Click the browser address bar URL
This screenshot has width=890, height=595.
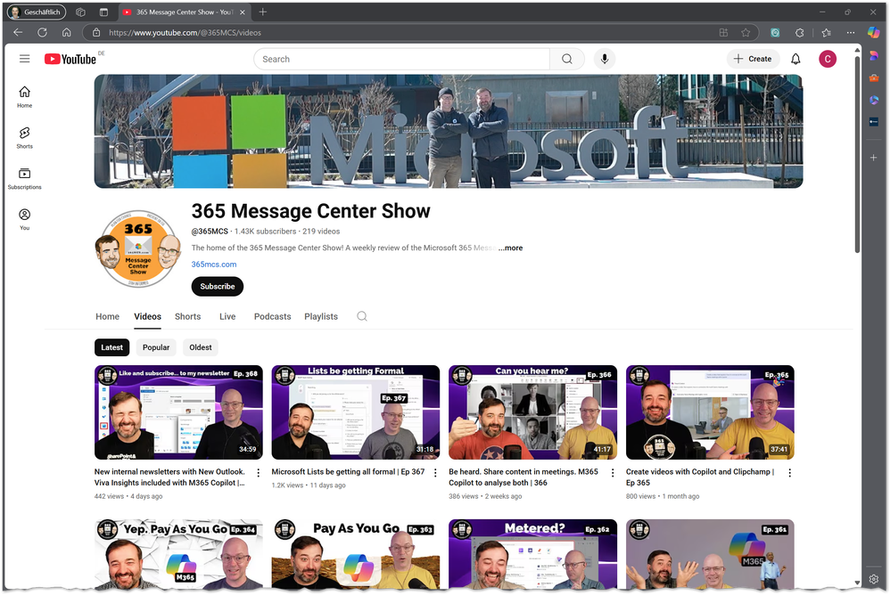(185, 32)
